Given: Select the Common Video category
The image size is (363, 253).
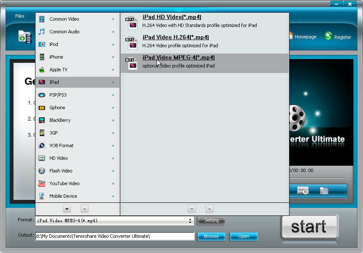Looking at the screenshot, I should point(78,19).
